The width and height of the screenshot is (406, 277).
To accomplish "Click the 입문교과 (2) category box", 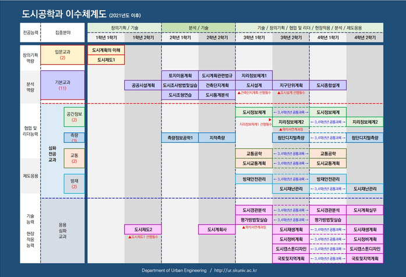I will click(x=62, y=55).
